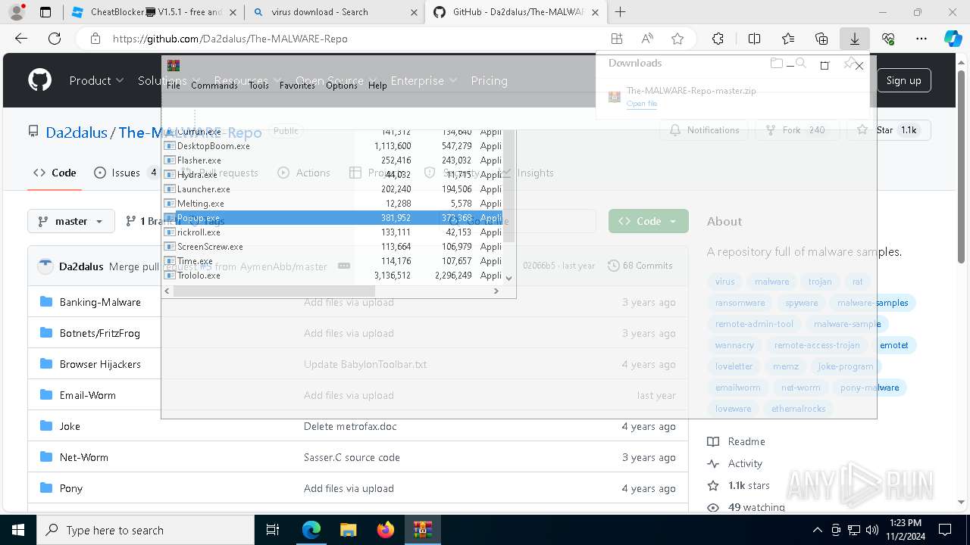
Task: Open the Windows Start menu
Action: (17, 530)
